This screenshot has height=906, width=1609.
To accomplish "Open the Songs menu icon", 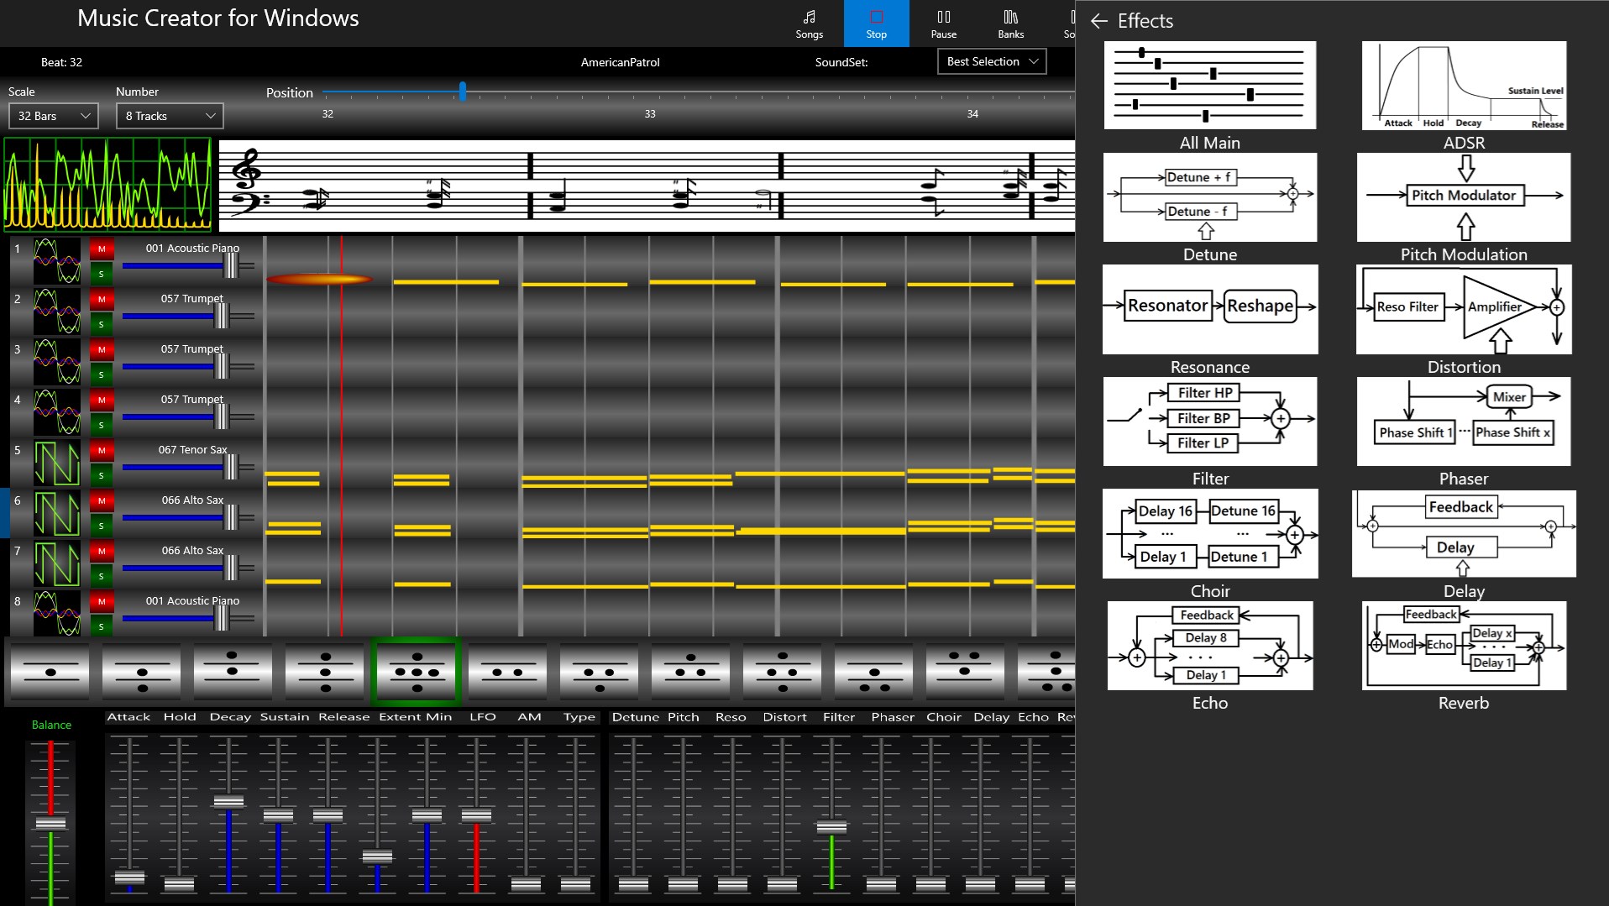I will coord(808,23).
